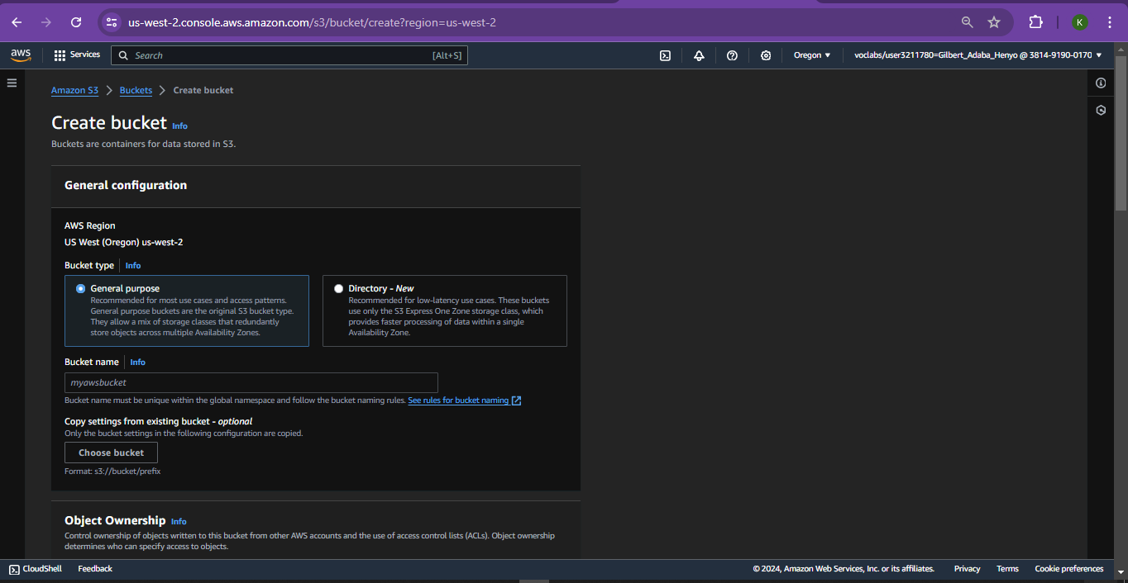Click the browser address bar URL
The width and height of the screenshot is (1128, 583).
click(x=312, y=22)
